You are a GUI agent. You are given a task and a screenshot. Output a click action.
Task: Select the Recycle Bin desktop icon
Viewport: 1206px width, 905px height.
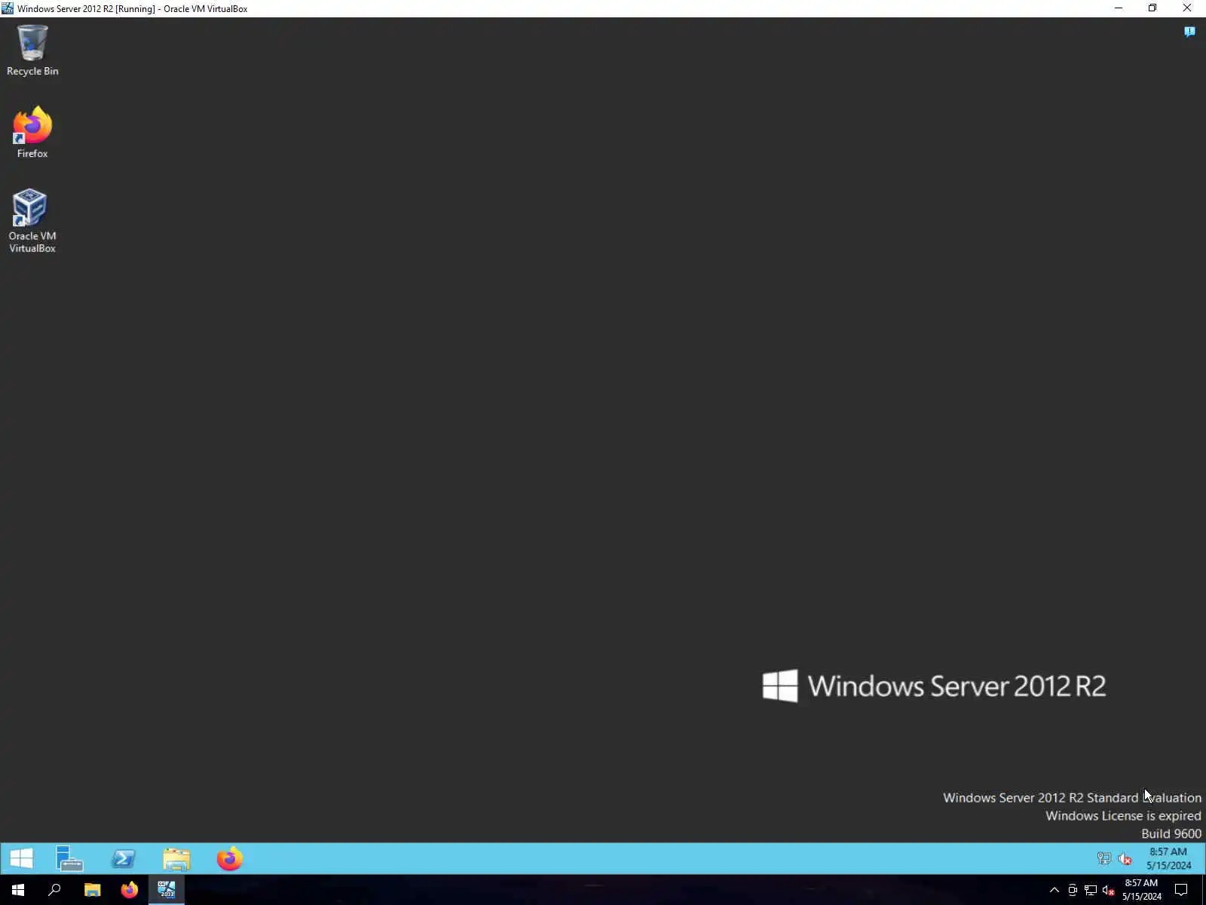(x=32, y=51)
